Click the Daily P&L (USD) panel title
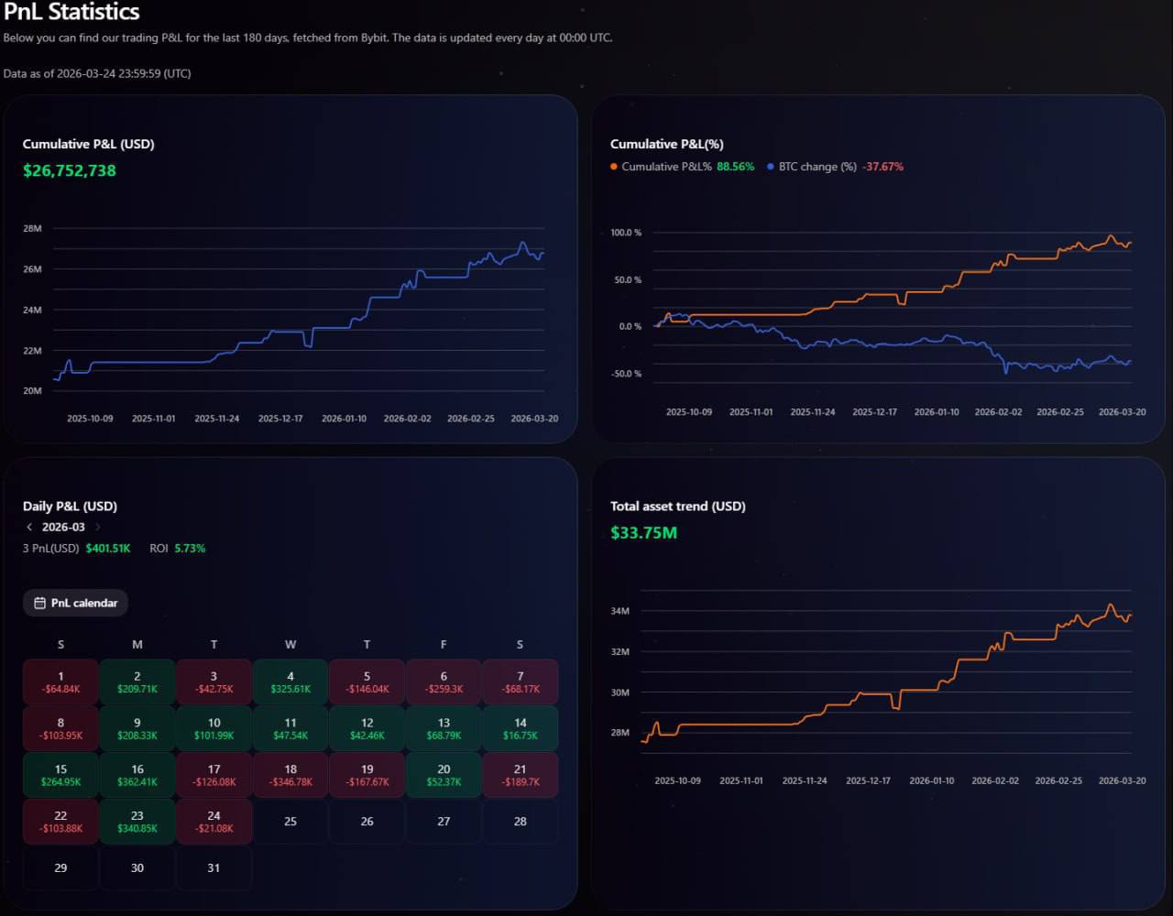 pos(70,506)
